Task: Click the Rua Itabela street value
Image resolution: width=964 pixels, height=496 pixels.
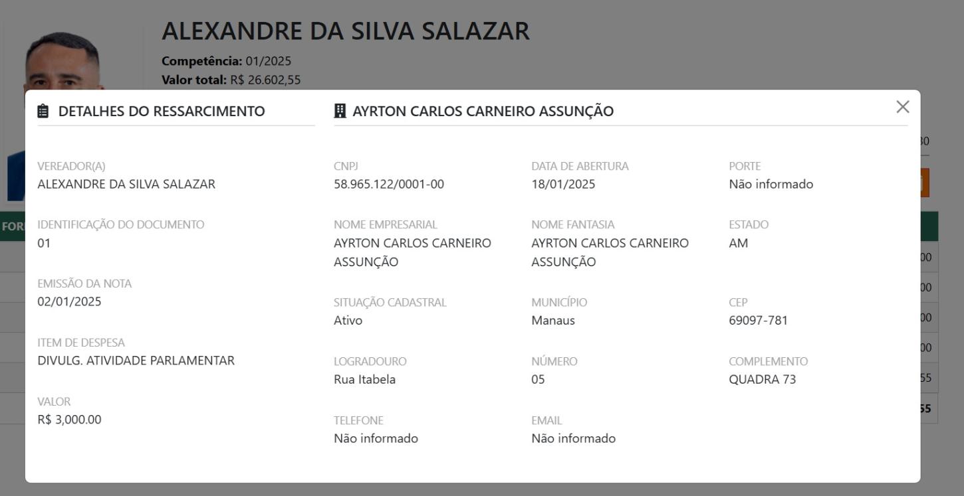Action: pyautogui.click(x=364, y=379)
